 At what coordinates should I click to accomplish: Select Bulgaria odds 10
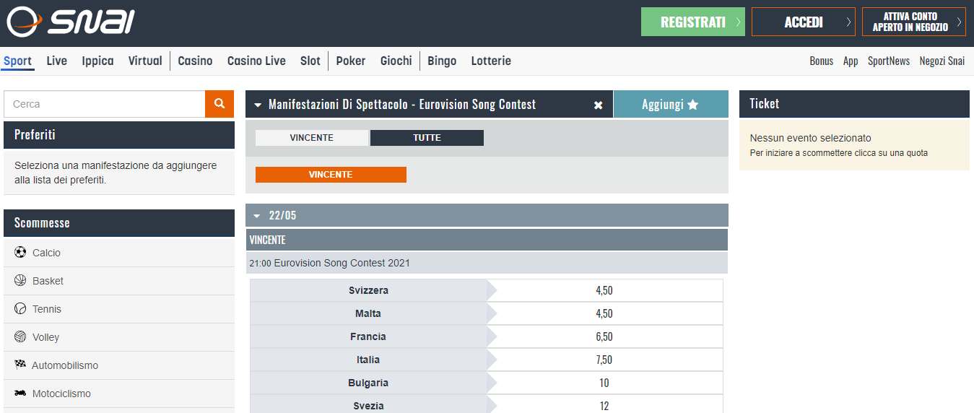point(604,383)
